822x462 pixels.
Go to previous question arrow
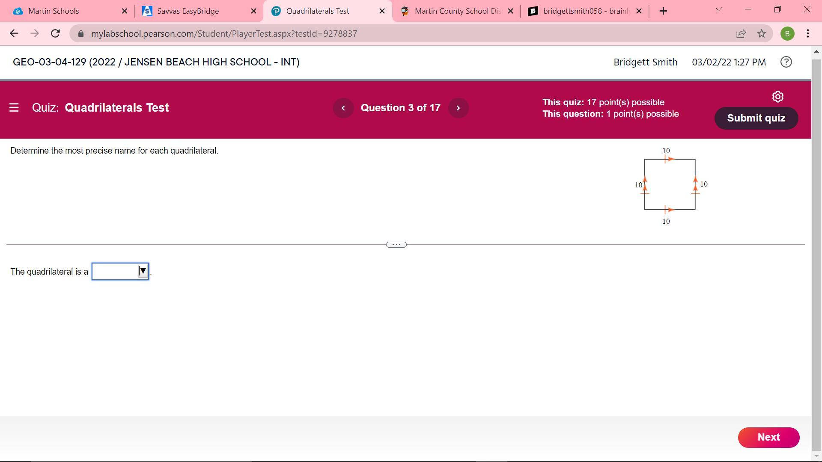click(x=343, y=108)
